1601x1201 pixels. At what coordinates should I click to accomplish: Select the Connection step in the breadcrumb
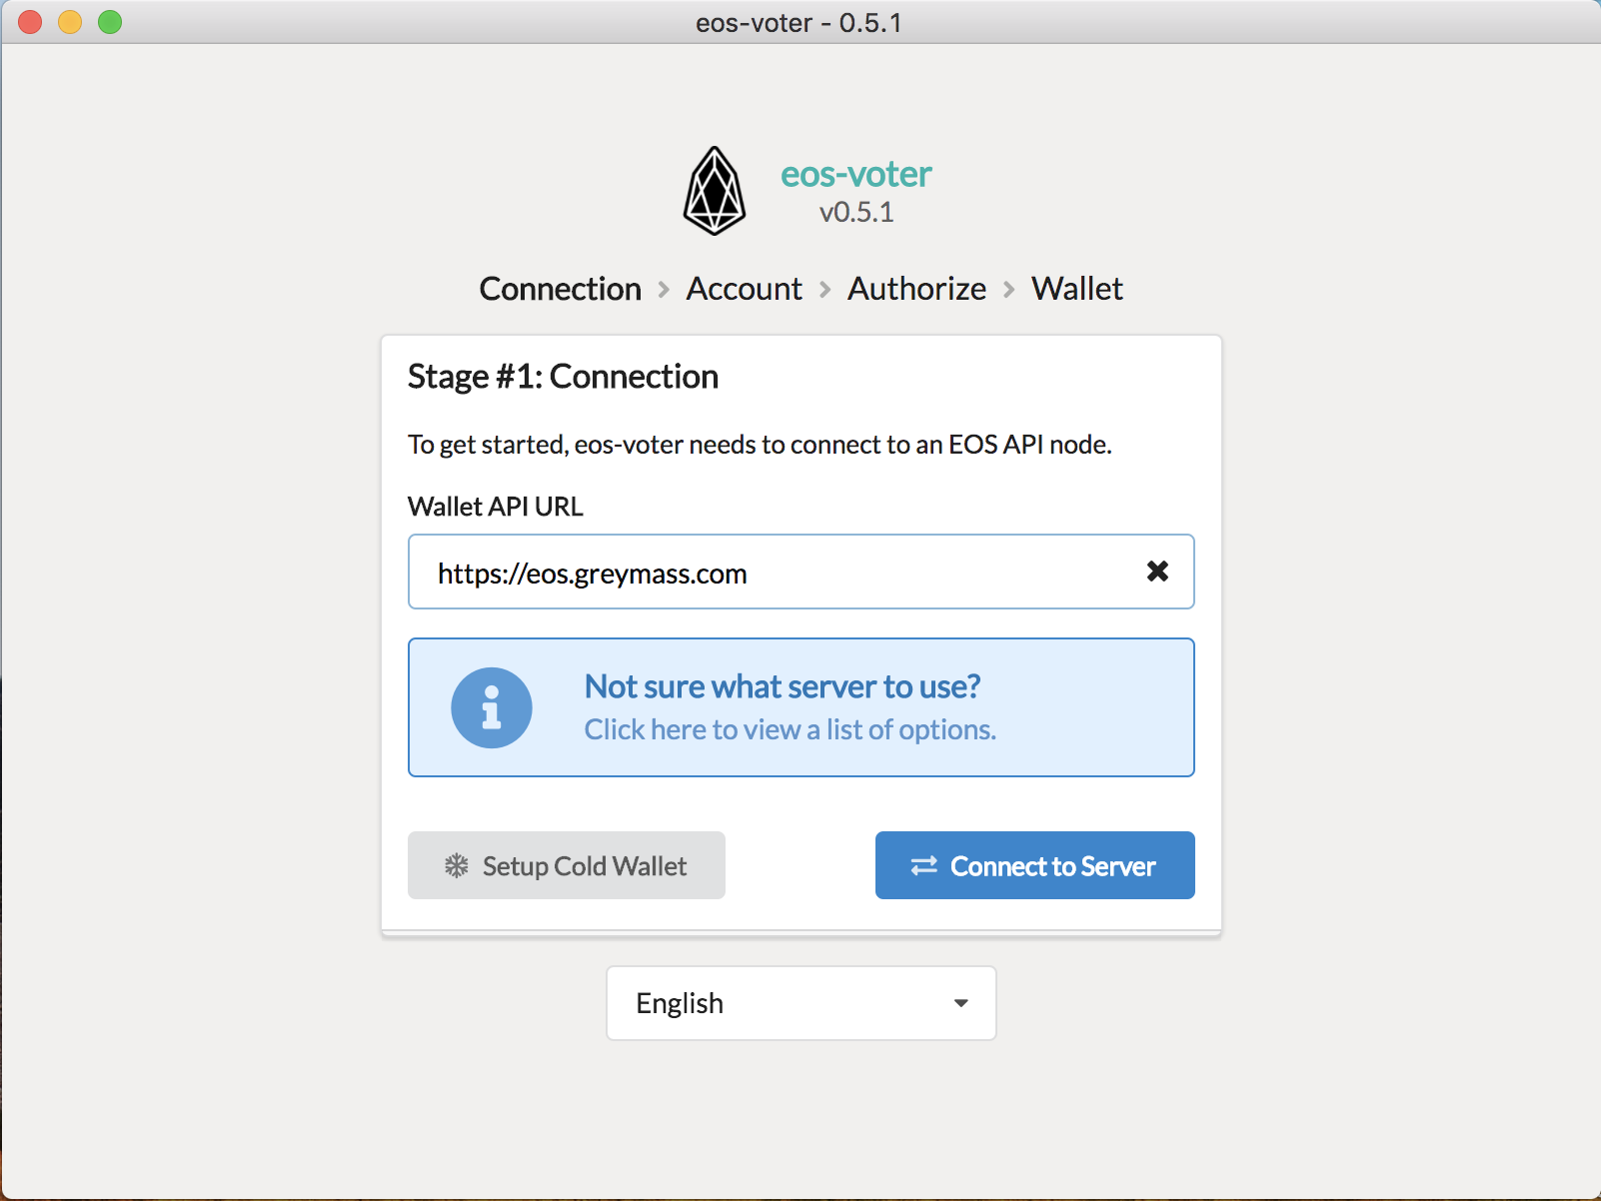(561, 289)
